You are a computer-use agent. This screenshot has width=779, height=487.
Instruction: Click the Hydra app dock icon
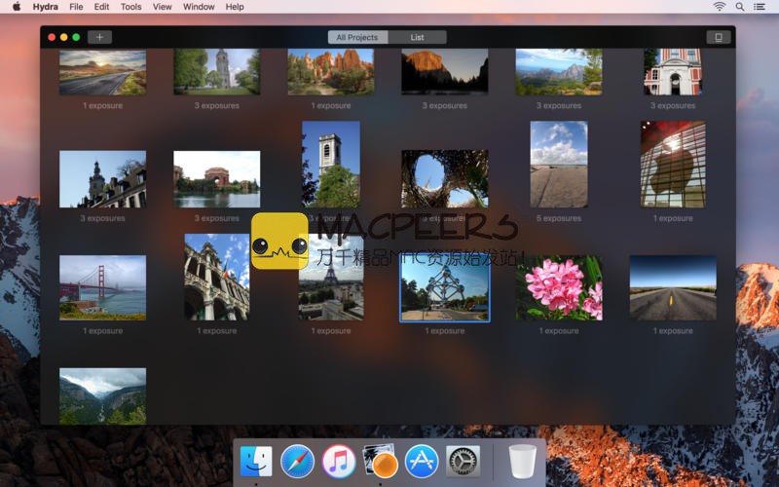pos(381,461)
